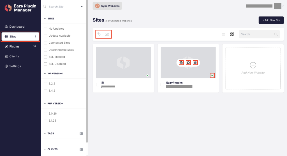Collapse the SITES filter section
Screen dimensions: 287x156
coord(45,18)
